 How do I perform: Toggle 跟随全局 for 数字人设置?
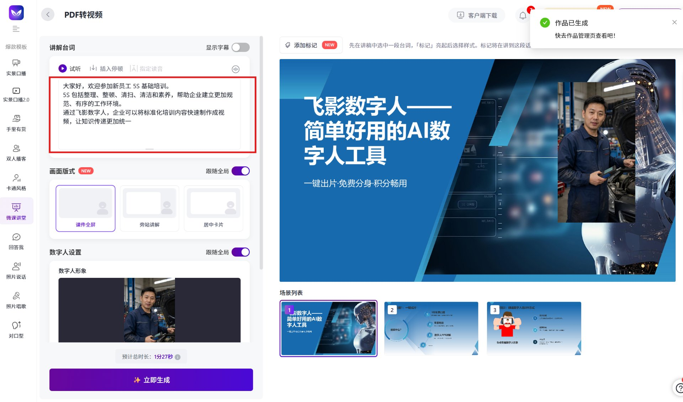(x=240, y=252)
